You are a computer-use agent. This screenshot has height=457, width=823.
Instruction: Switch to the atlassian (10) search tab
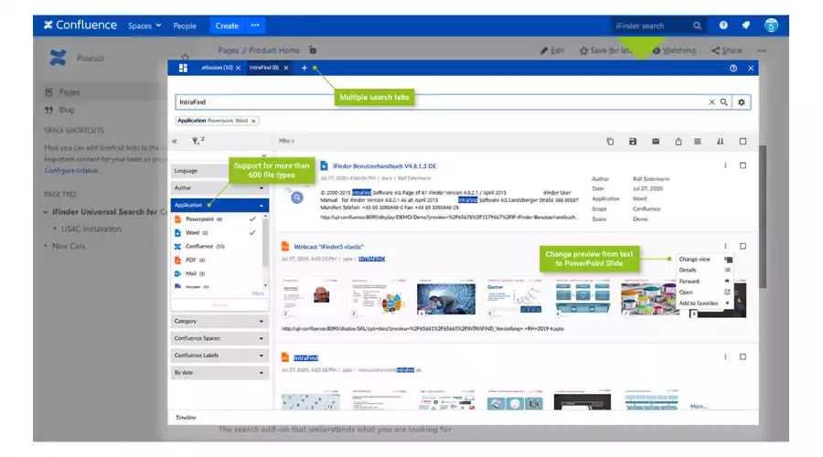(x=217, y=69)
